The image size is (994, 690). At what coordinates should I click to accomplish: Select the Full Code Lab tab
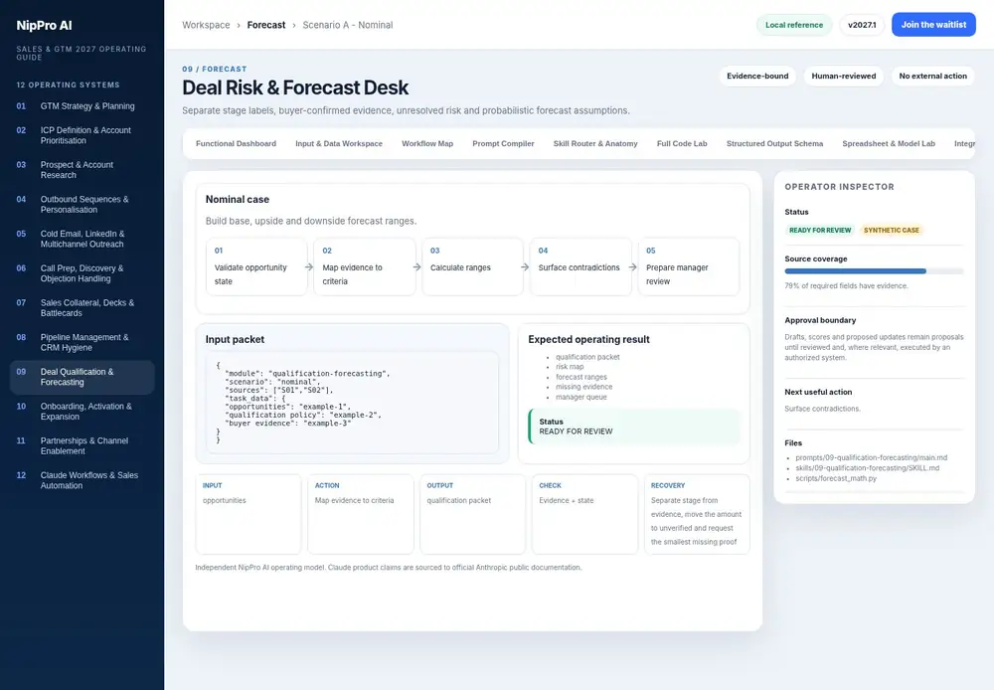[x=682, y=144]
